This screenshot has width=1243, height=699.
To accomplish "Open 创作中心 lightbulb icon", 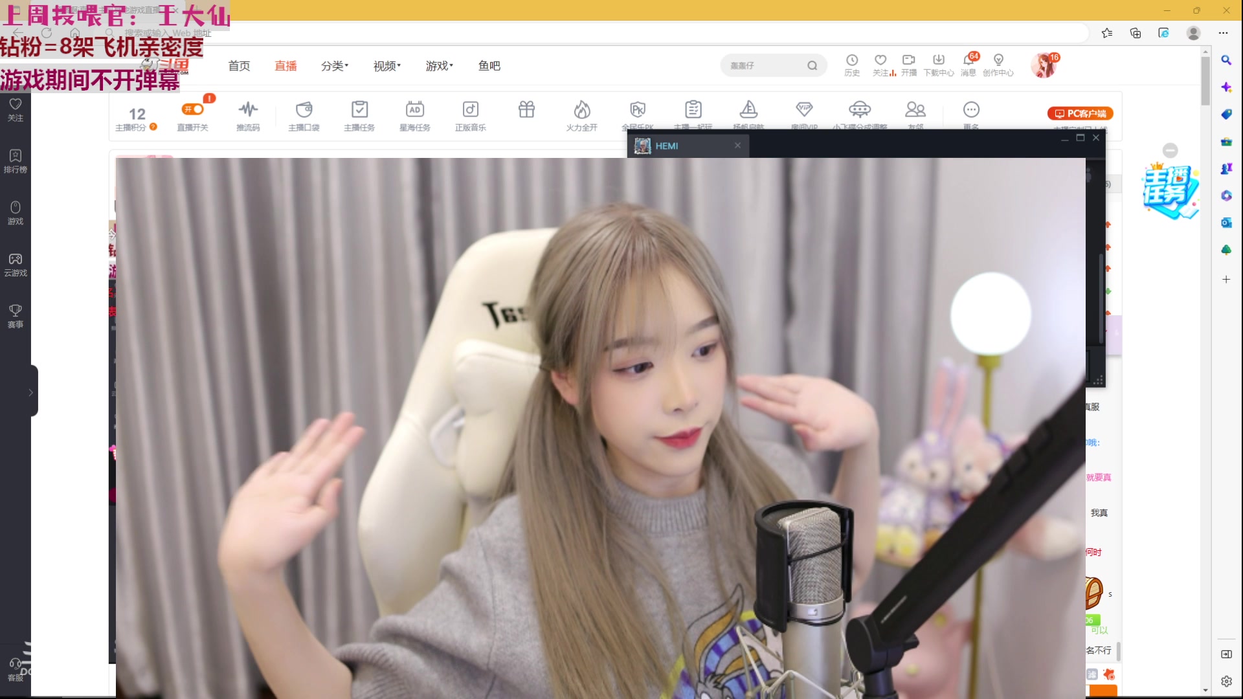I will coord(998,65).
